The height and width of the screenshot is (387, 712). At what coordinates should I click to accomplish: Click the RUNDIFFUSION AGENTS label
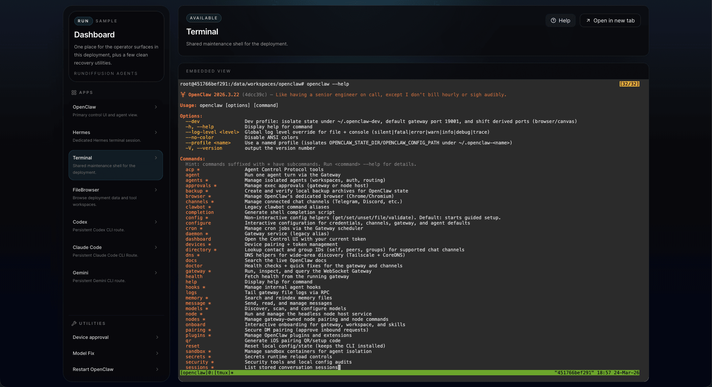tap(106, 74)
